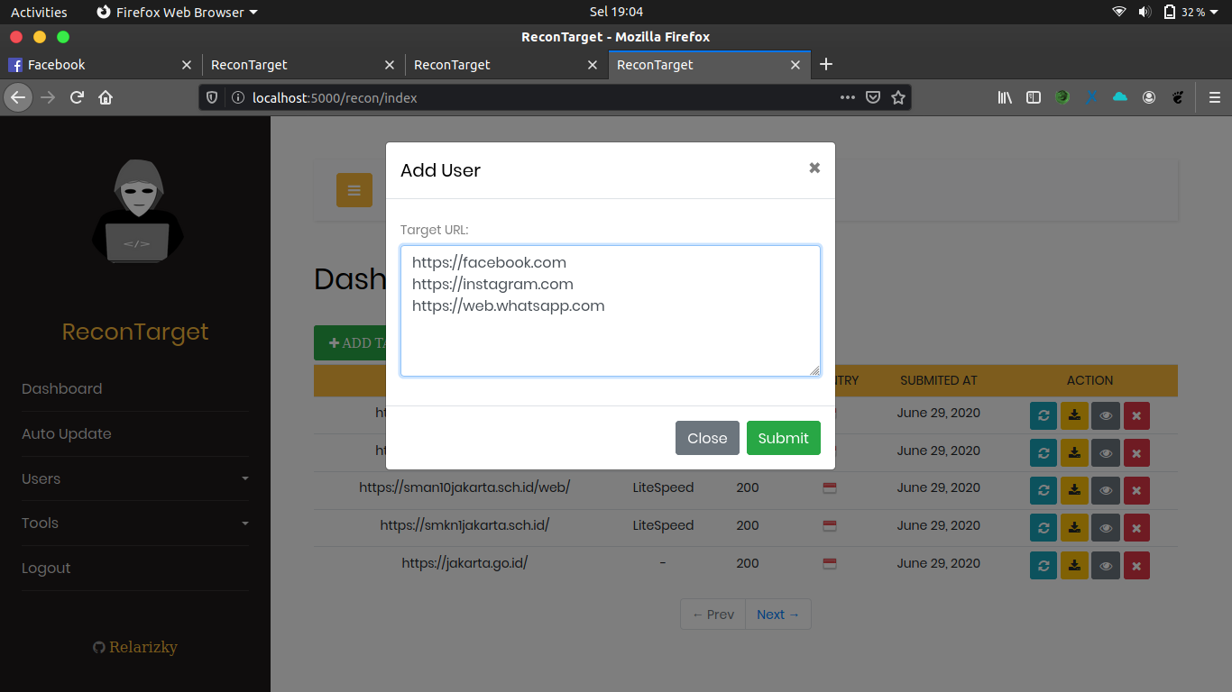Click the download icon for jakarta.go.id row
The width and height of the screenshot is (1232, 692).
pyautogui.click(x=1074, y=566)
